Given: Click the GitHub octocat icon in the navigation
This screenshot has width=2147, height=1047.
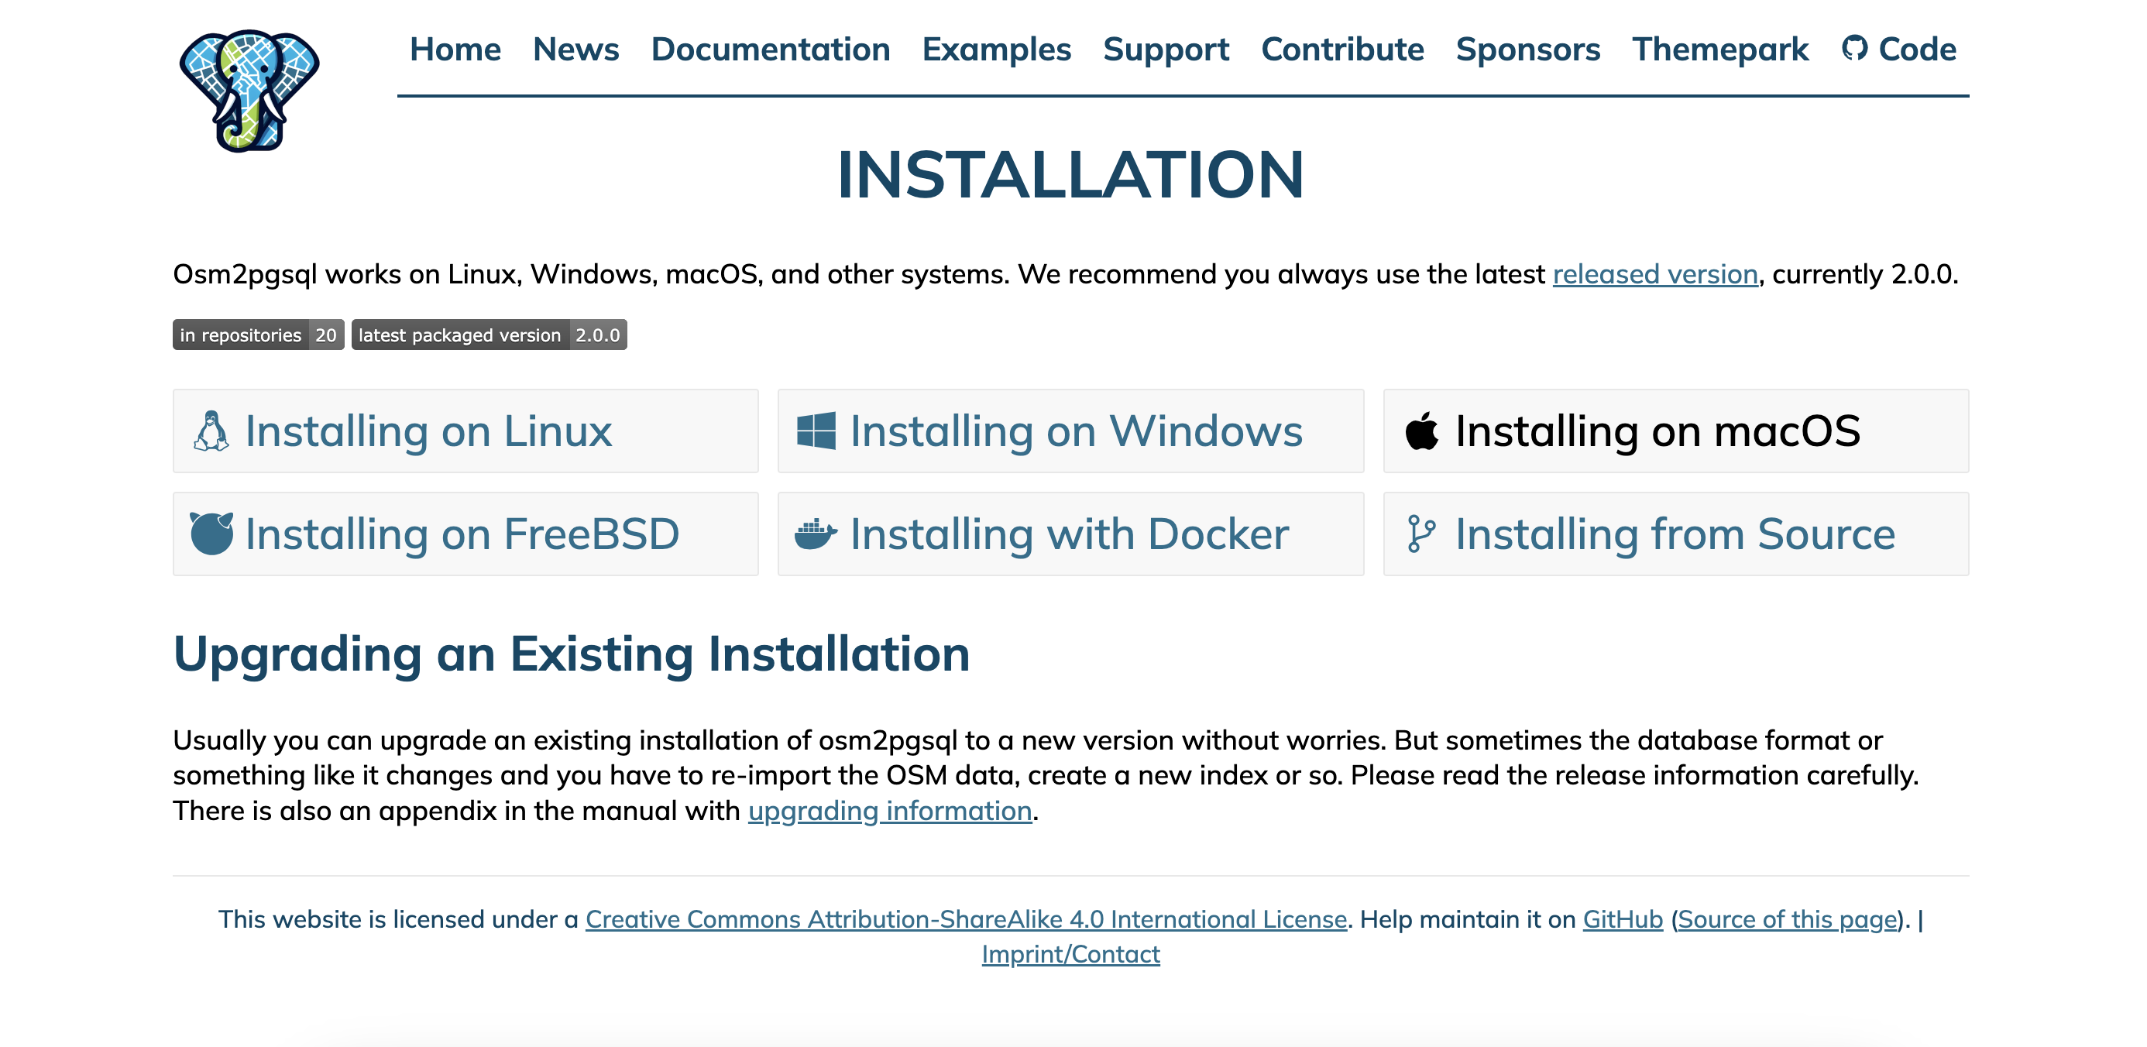Looking at the screenshot, I should click(1854, 48).
